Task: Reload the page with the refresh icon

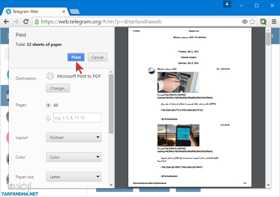Action: [x=26, y=22]
